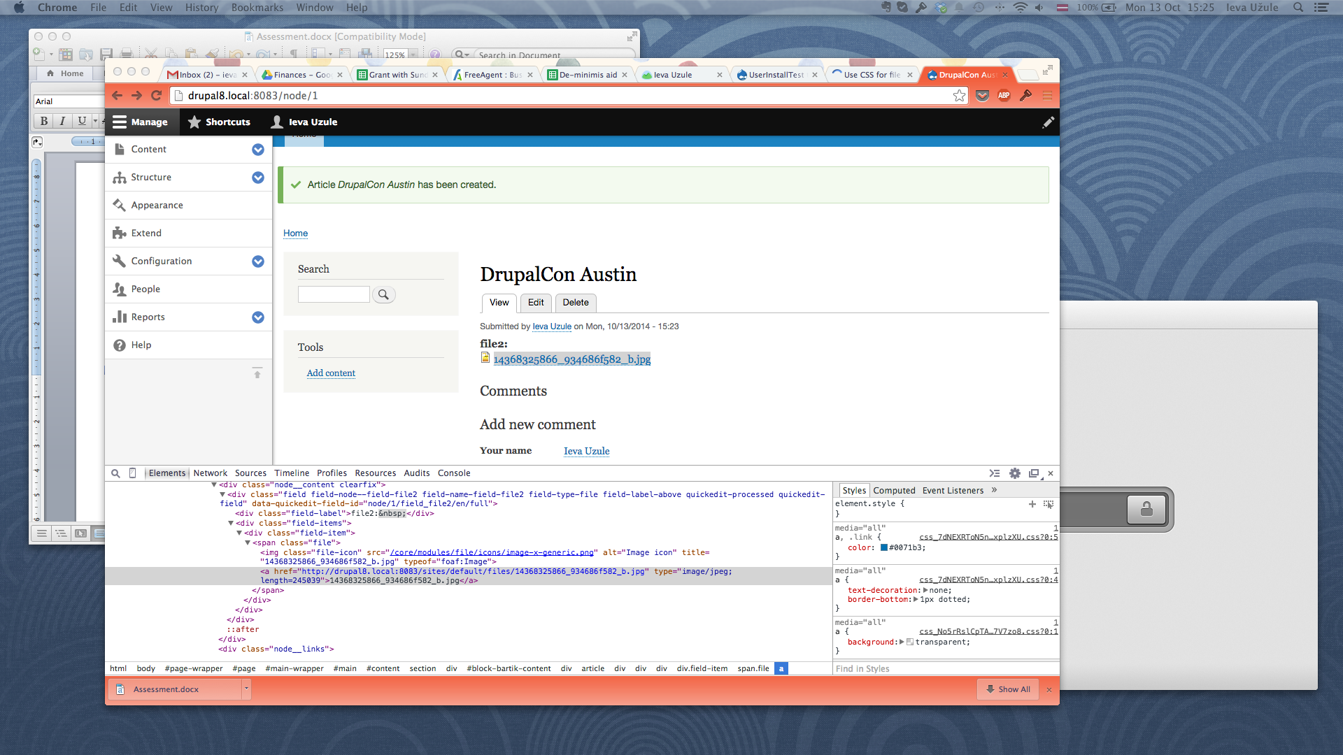Show the DevTools console drawer icon
The height and width of the screenshot is (755, 1343).
[994, 473]
